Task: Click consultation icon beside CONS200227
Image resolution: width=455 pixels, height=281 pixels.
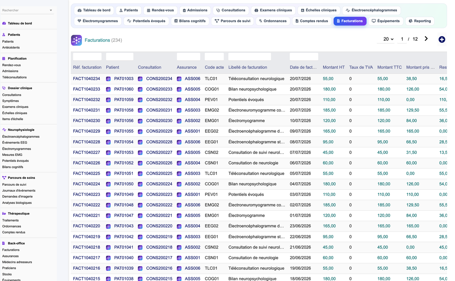Action: tap(140, 152)
